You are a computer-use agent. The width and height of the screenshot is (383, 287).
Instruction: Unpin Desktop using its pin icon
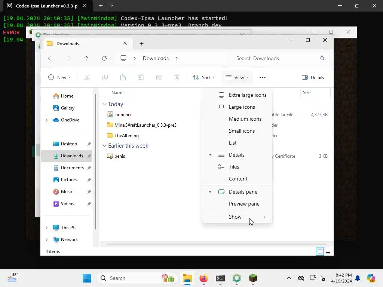[89, 144]
